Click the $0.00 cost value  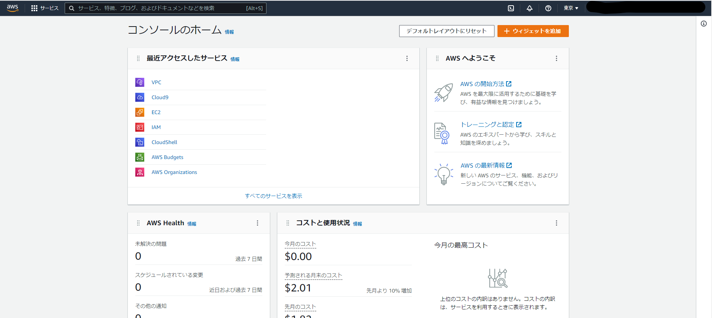[x=298, y=257]
